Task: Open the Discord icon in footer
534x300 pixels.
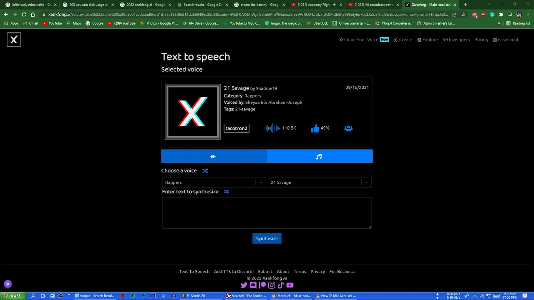Action: coord(253,285)
